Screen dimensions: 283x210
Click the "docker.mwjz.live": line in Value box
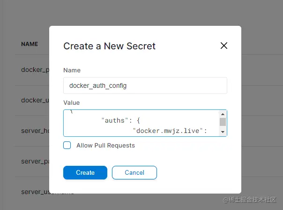tap(170, 131)
